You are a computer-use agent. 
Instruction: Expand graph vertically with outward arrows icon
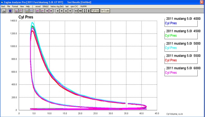[89, 11]
